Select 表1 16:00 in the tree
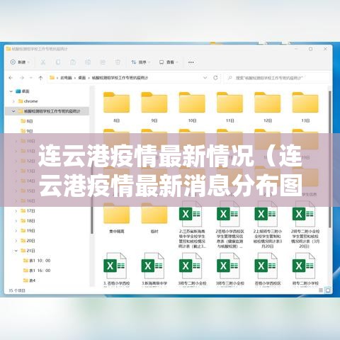340x340 pixels. [37, 271]
